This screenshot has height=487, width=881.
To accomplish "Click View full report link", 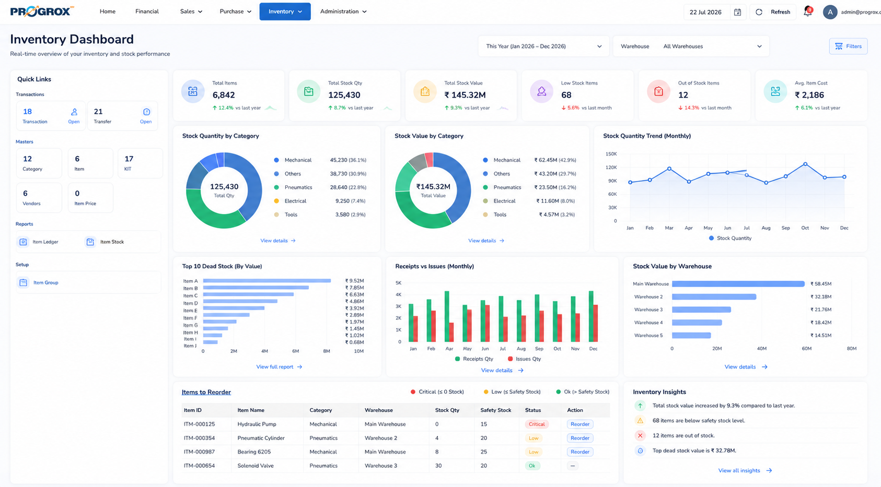I will (x=279, y=367).
